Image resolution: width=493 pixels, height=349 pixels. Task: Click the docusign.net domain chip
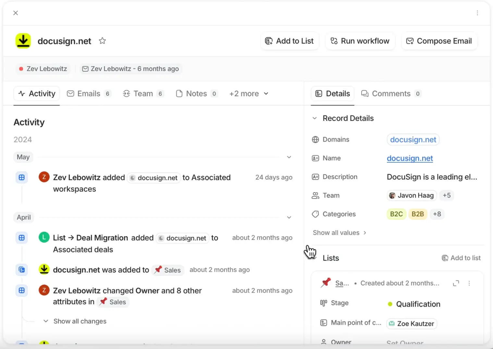(x=413, y=140)
